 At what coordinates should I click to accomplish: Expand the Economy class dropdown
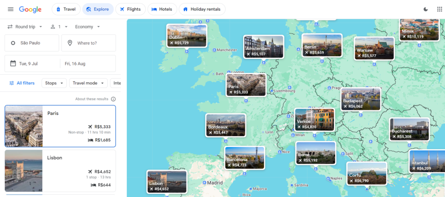[87, 26]
